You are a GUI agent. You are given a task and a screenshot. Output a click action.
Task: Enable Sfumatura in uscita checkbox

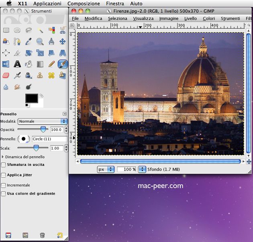4,165
